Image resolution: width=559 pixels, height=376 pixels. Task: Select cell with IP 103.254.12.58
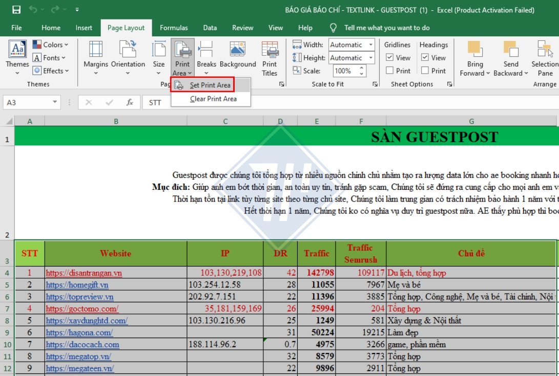(225, 285)
